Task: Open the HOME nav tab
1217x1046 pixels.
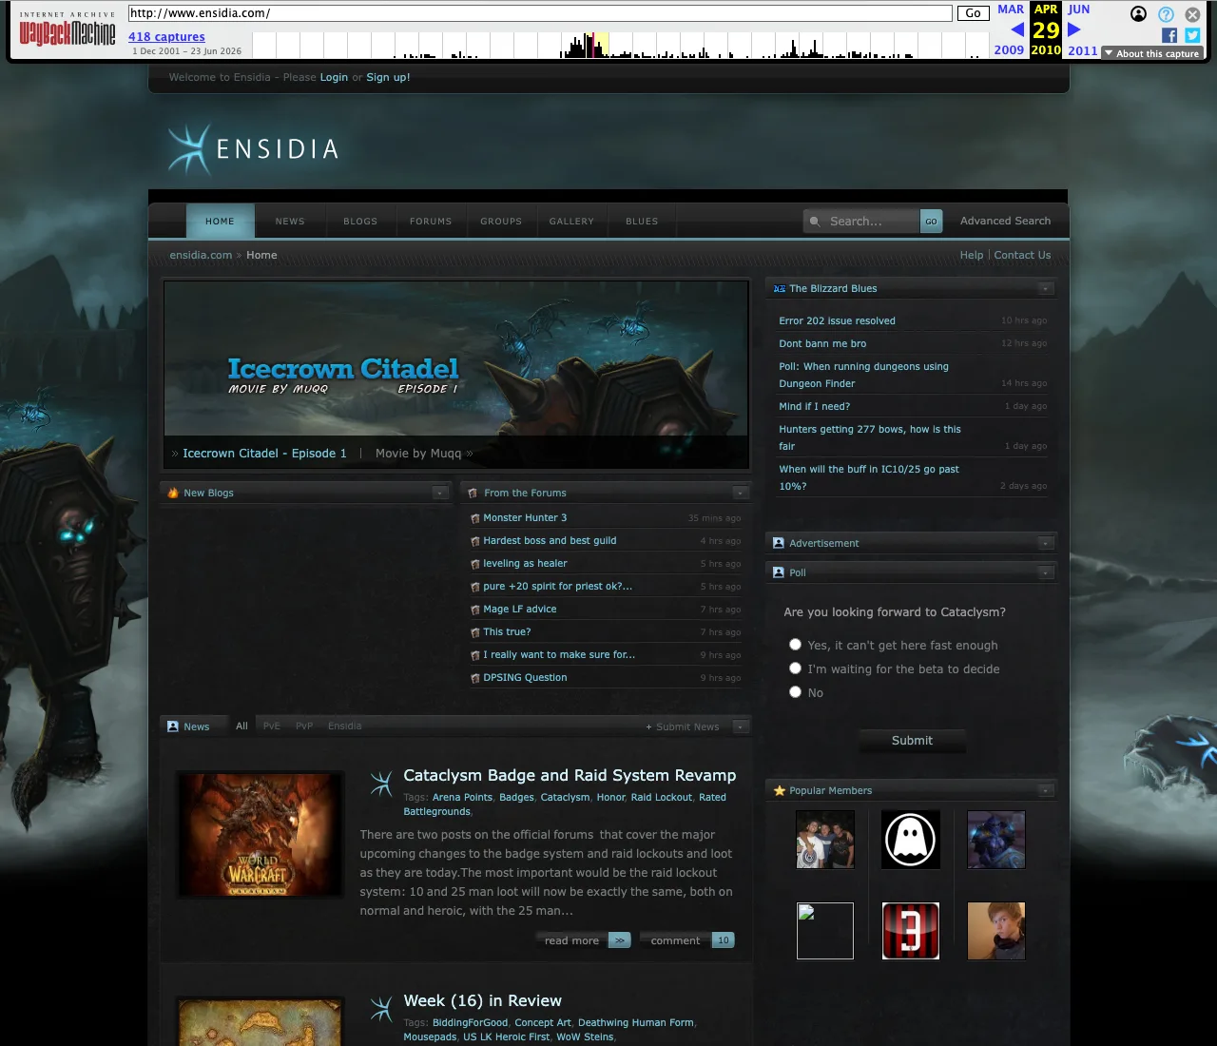Action: (x=220, y=221)
